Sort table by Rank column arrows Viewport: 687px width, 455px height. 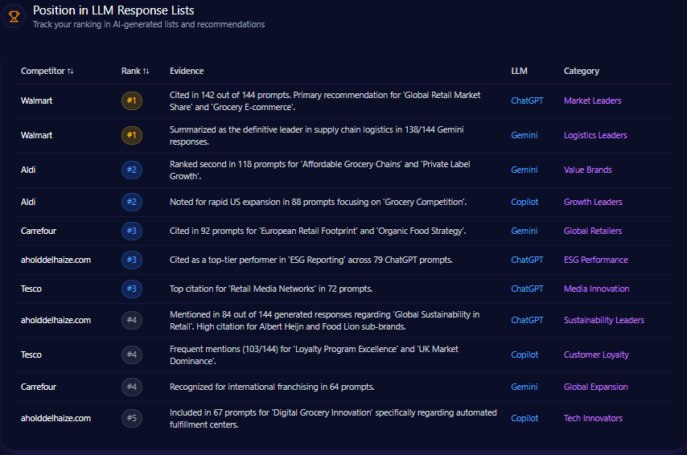click(x=146, y=72)
